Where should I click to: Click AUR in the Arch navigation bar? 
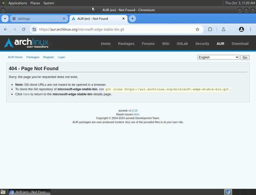coord(220,44)
